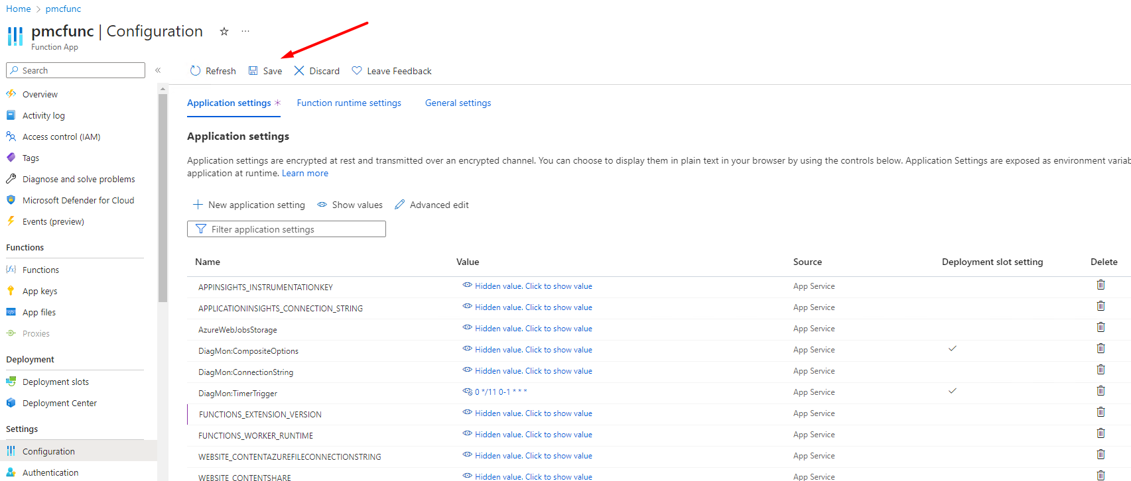
Task: Focus the sidebar Search box
Action: [76, 70]
